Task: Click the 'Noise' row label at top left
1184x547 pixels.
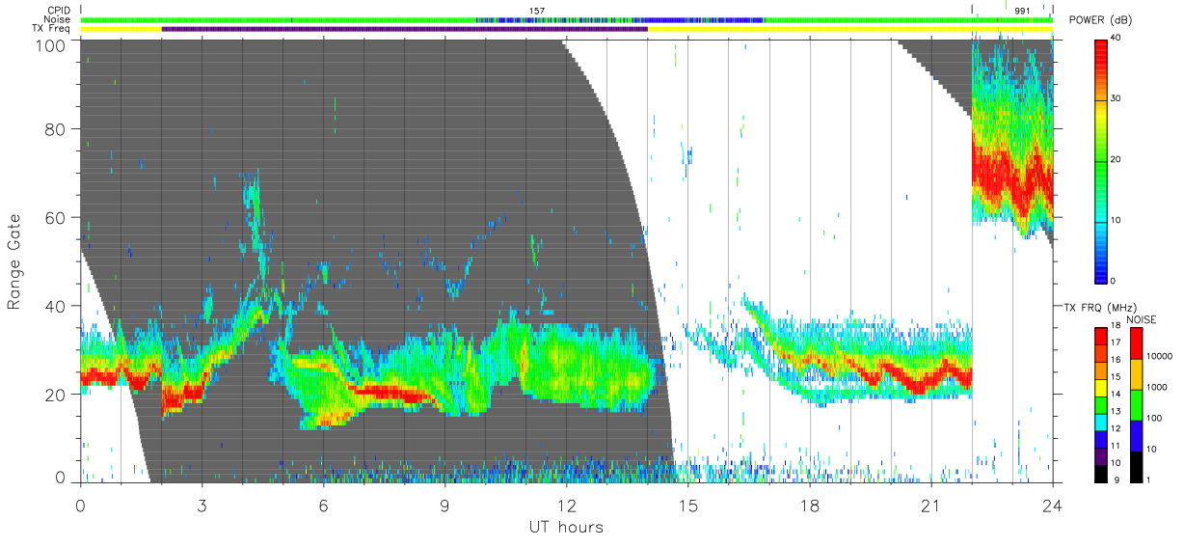Action: pos(59,20)
